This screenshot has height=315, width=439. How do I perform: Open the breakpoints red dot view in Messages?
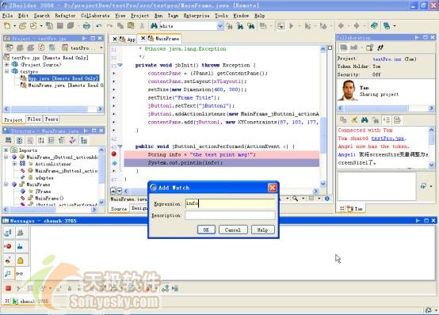click(8, 246)
